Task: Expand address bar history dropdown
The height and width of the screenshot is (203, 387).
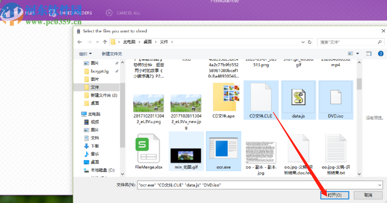Action: point(303,42)
